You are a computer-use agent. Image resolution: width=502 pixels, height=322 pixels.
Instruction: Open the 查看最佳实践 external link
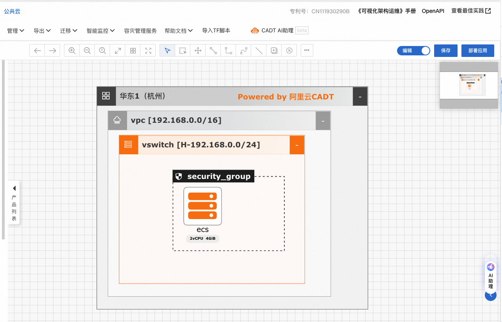471,11
